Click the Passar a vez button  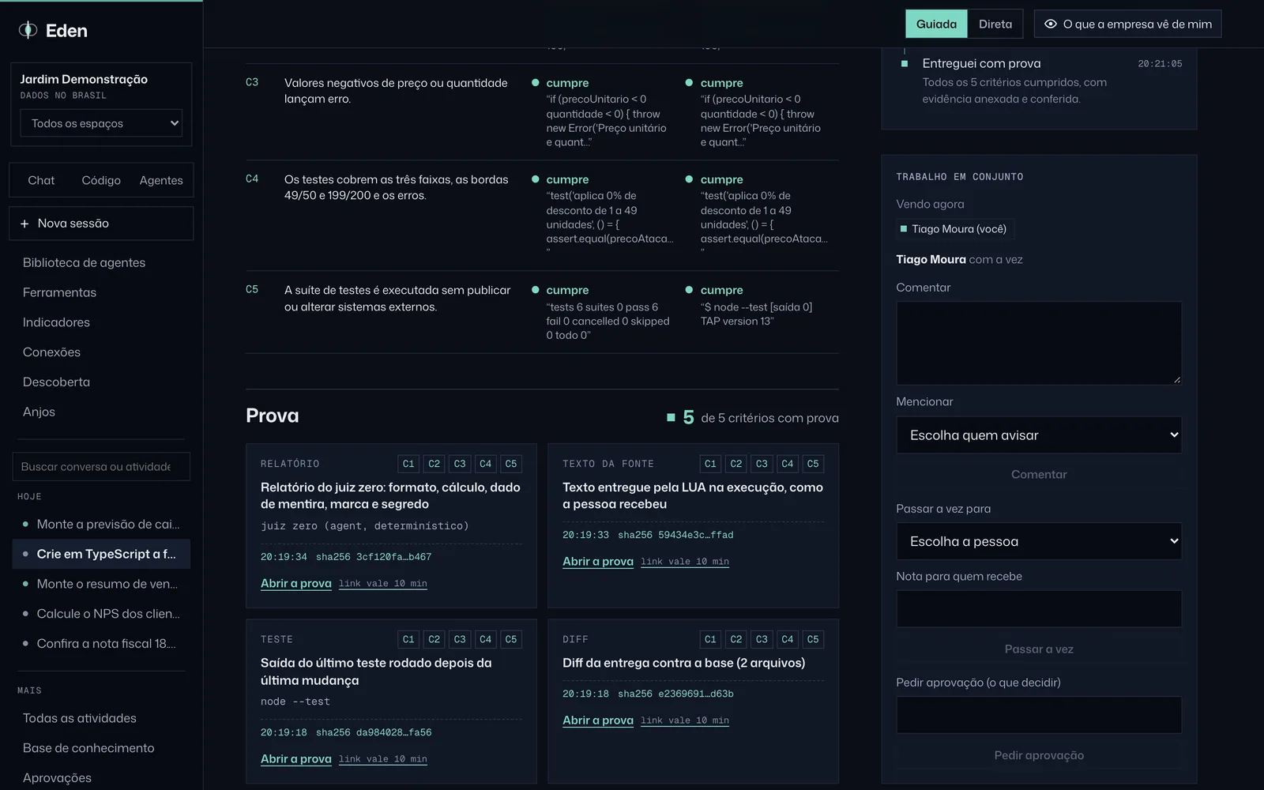tap(1039, 649)
